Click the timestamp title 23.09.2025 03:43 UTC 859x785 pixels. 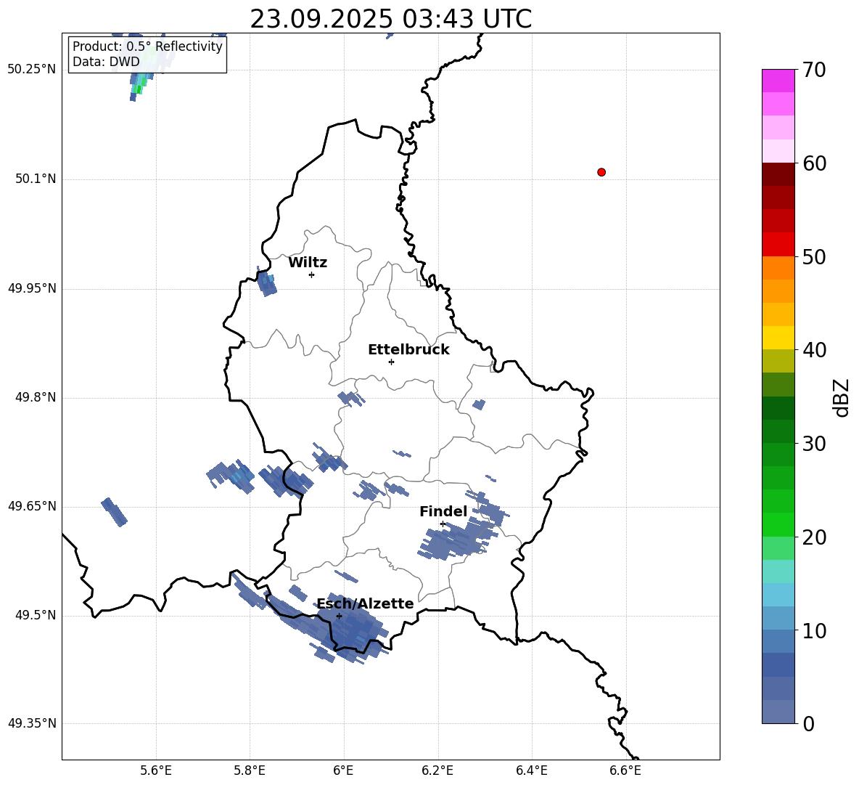point(390,19)
